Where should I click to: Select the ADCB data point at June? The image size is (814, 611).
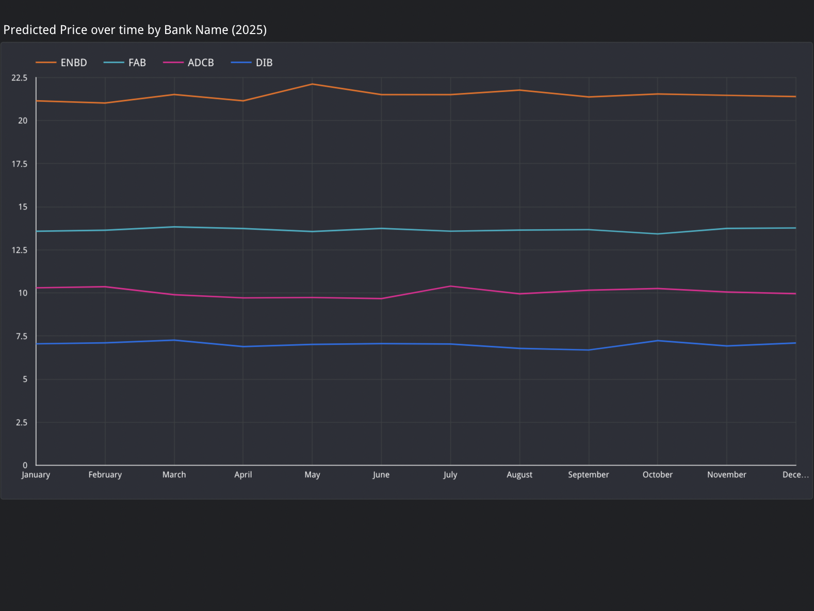click(381, 298)
